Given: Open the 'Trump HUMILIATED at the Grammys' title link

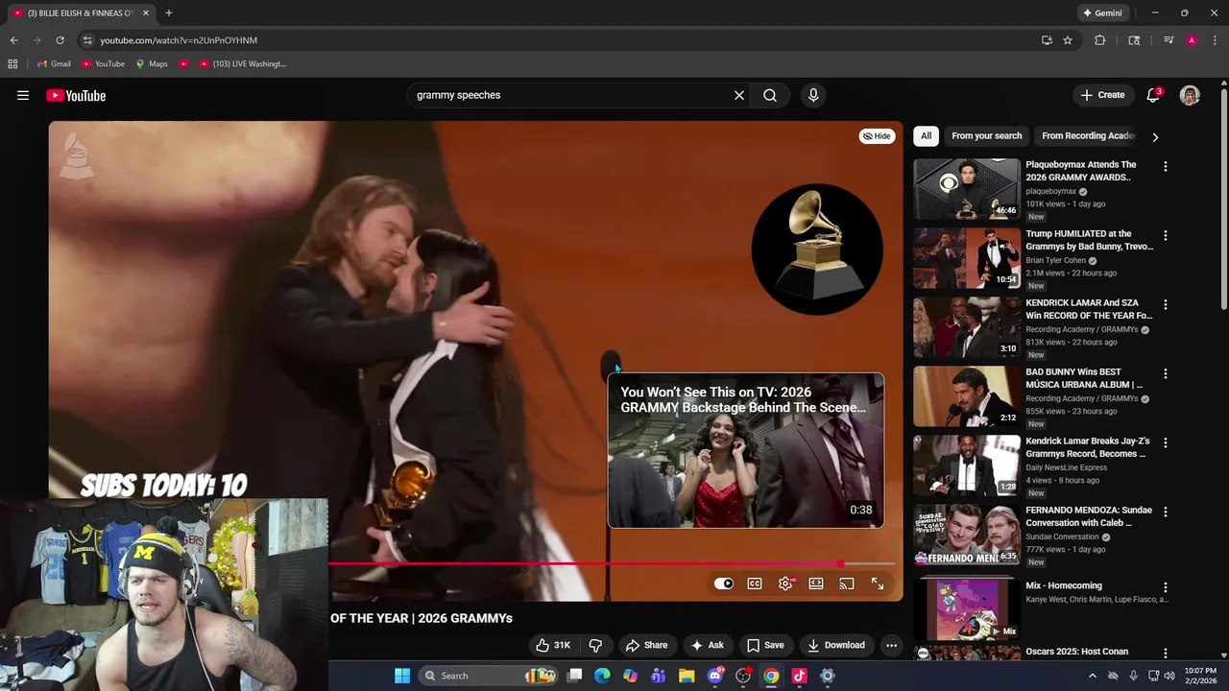Looking at the screenshot, I should click(x=1089, y=240).
